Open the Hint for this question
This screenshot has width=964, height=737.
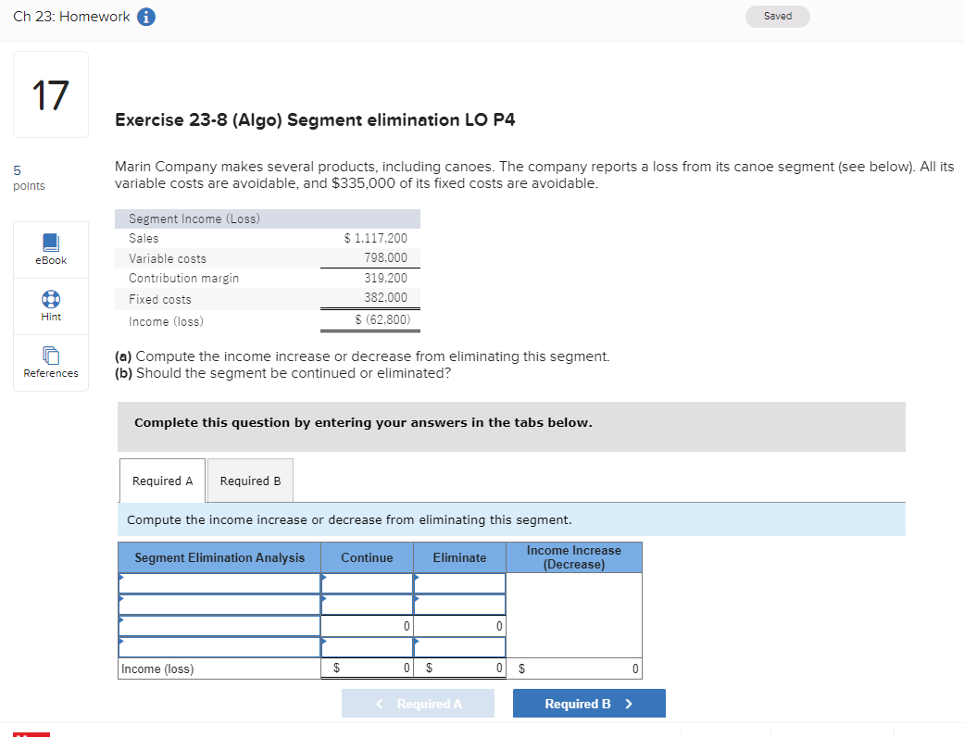click(x=50, y=306)
